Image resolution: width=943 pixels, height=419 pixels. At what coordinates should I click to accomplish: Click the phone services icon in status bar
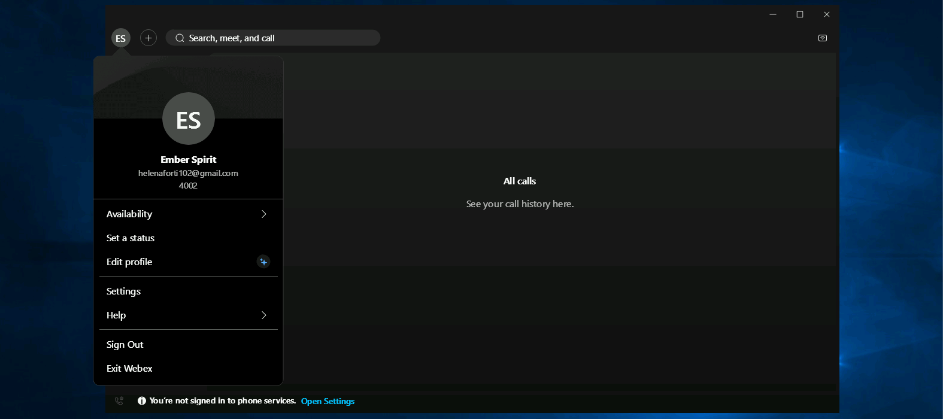pos(119,401)
